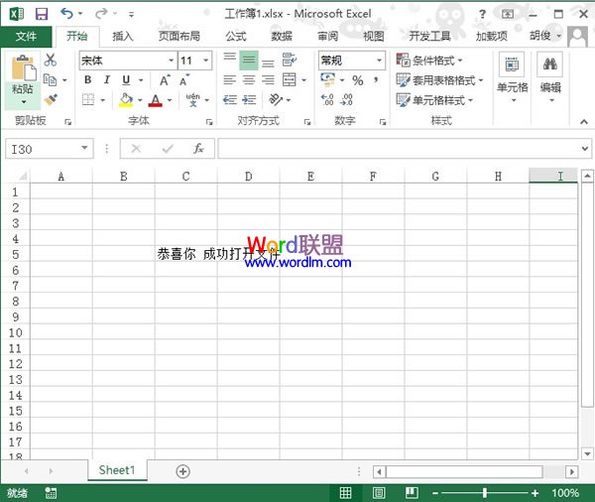This screenshot has height=502, width=595.
Task: Toggle italic formatting
Action: pyautogui.click(x=107, y=79)
